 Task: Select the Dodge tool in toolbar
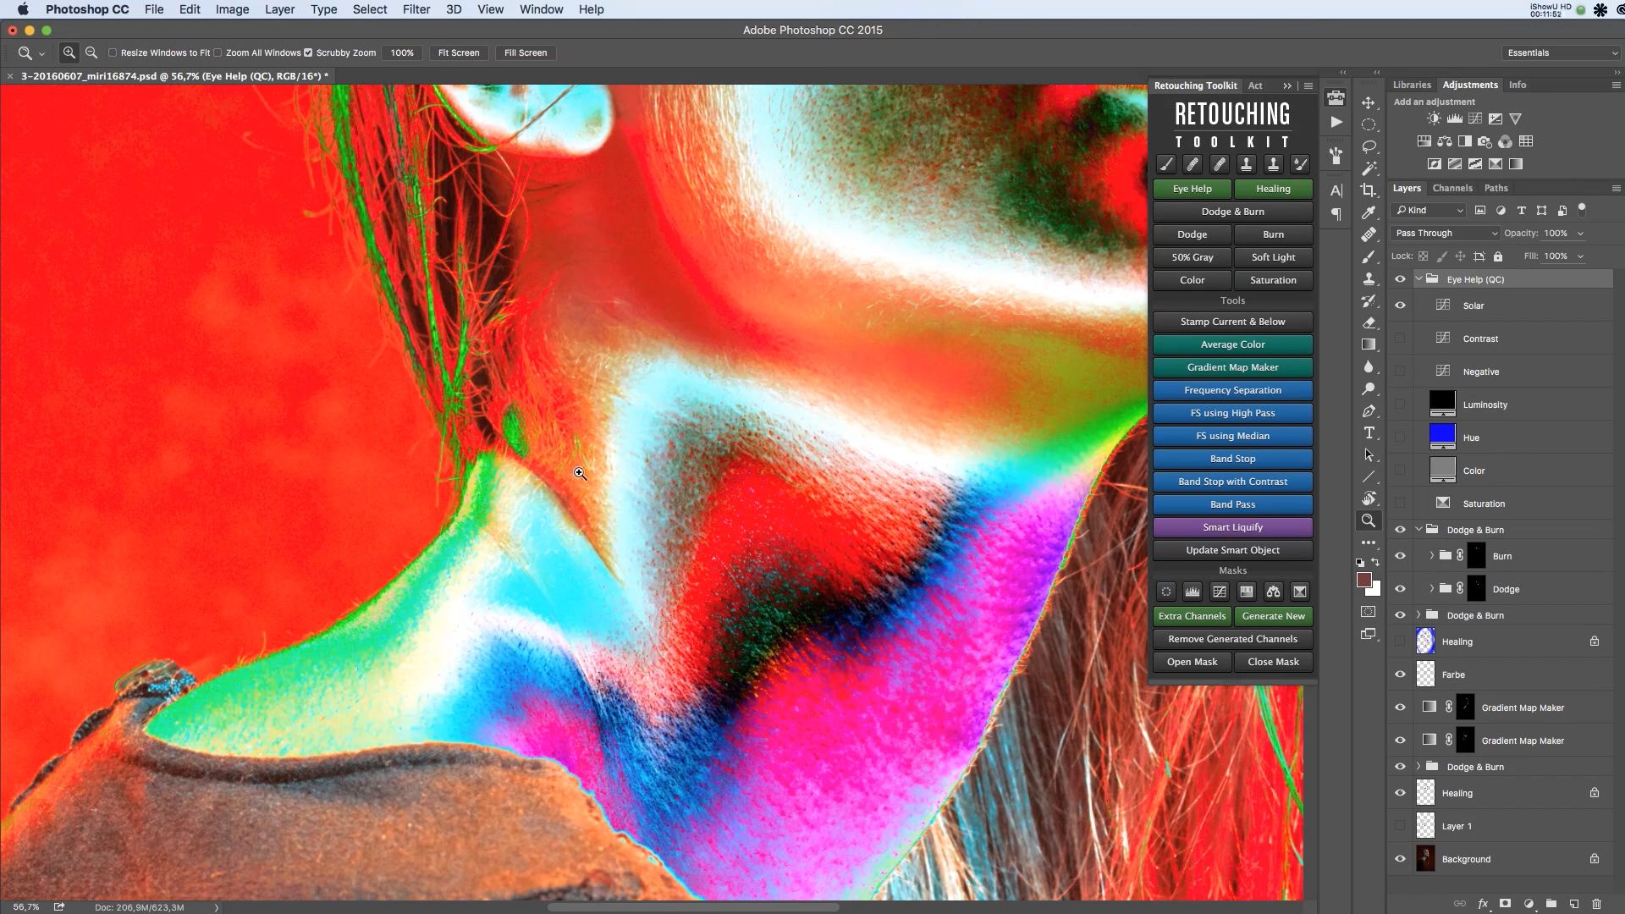click(1369, 388)
